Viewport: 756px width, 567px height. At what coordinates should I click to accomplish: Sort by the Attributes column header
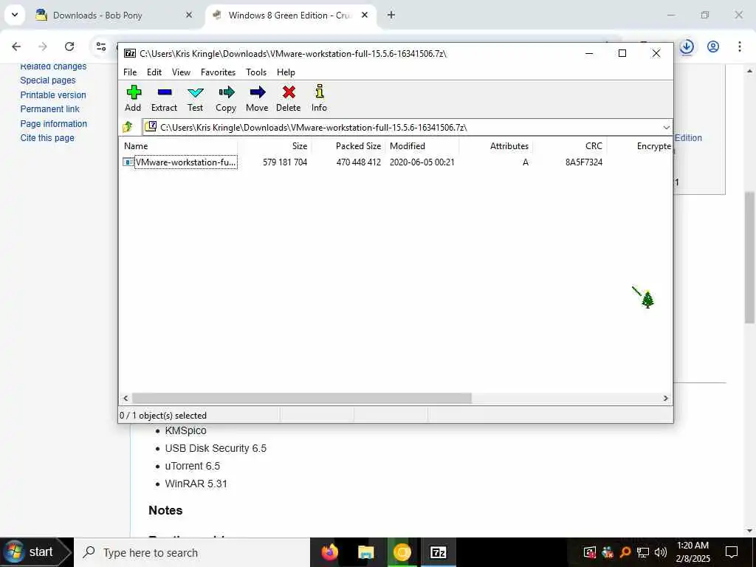pos(495,146)
